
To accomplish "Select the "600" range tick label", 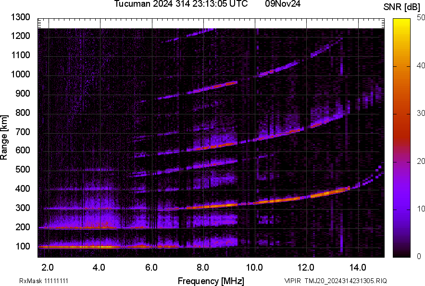I will [23, 150].
